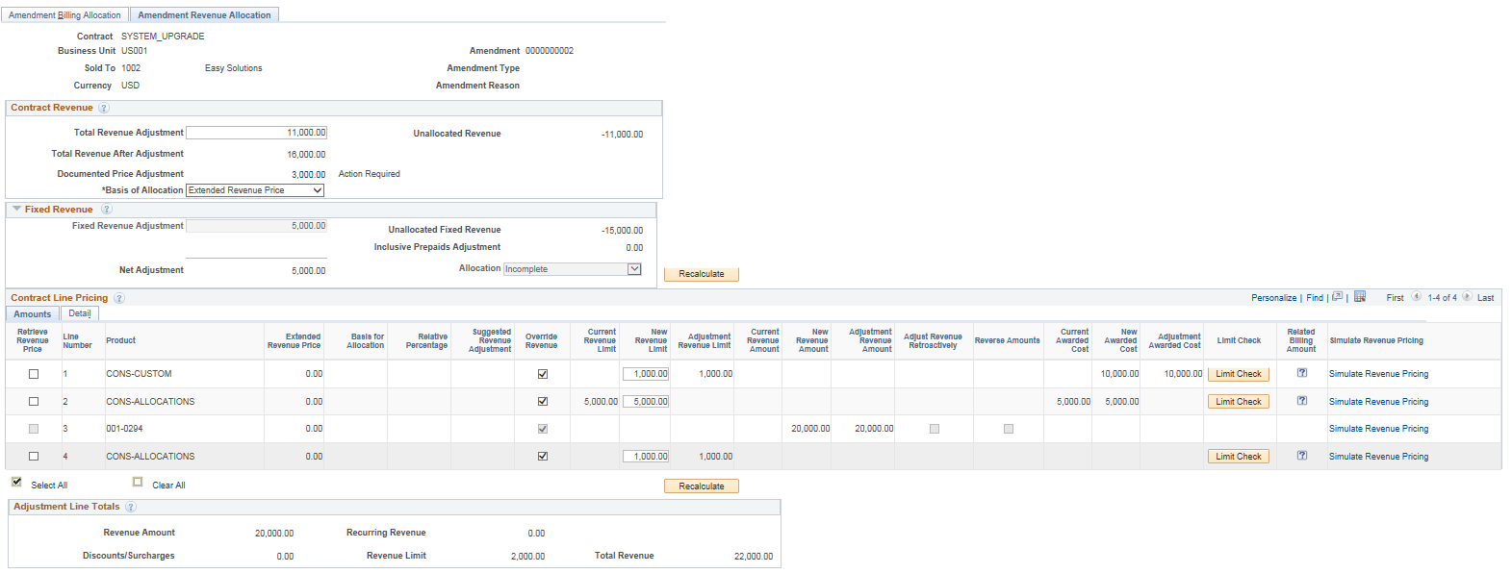The width and height of the screenshot is (1512, 573).
Task: Click Fixed Revenue Adjustment field
Action: click(x=256, y=226)
